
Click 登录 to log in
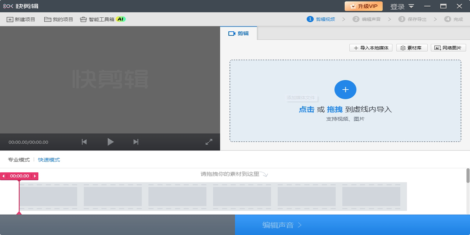click(x=397, y=7)
